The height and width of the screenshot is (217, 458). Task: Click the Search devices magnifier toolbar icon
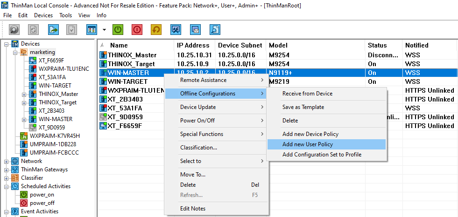pyautogui.click(x=215, y=29)
